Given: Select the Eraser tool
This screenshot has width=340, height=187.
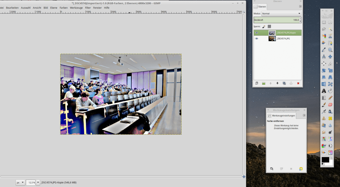Looking at the screenshot, I should pyautogui.click(x=330, y=105).
